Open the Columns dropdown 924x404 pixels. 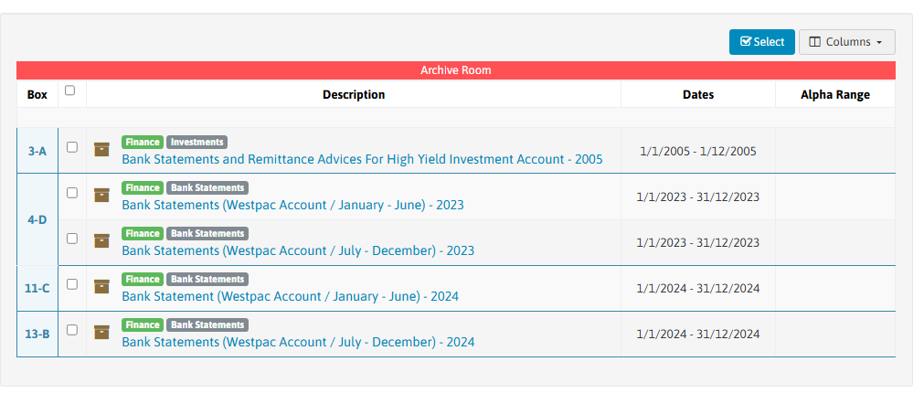(x=847, y=42)
